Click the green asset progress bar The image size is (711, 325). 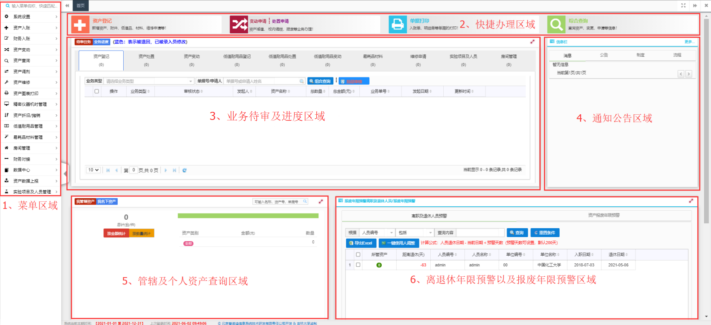pyautogui.click(x=248, y=216)
